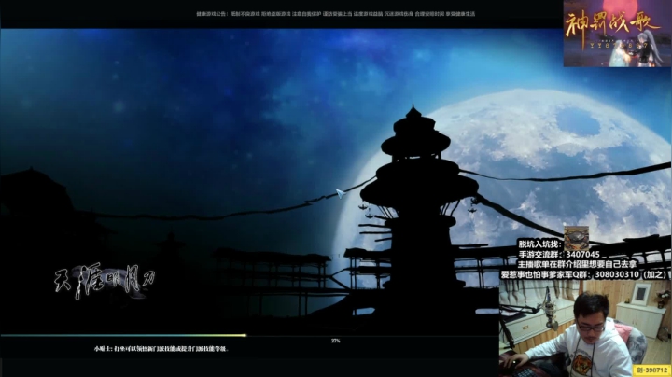The image size is (672, 377).
Task: Click the crab picture thumbnail in the overlay
Action: tap(576, 238)
